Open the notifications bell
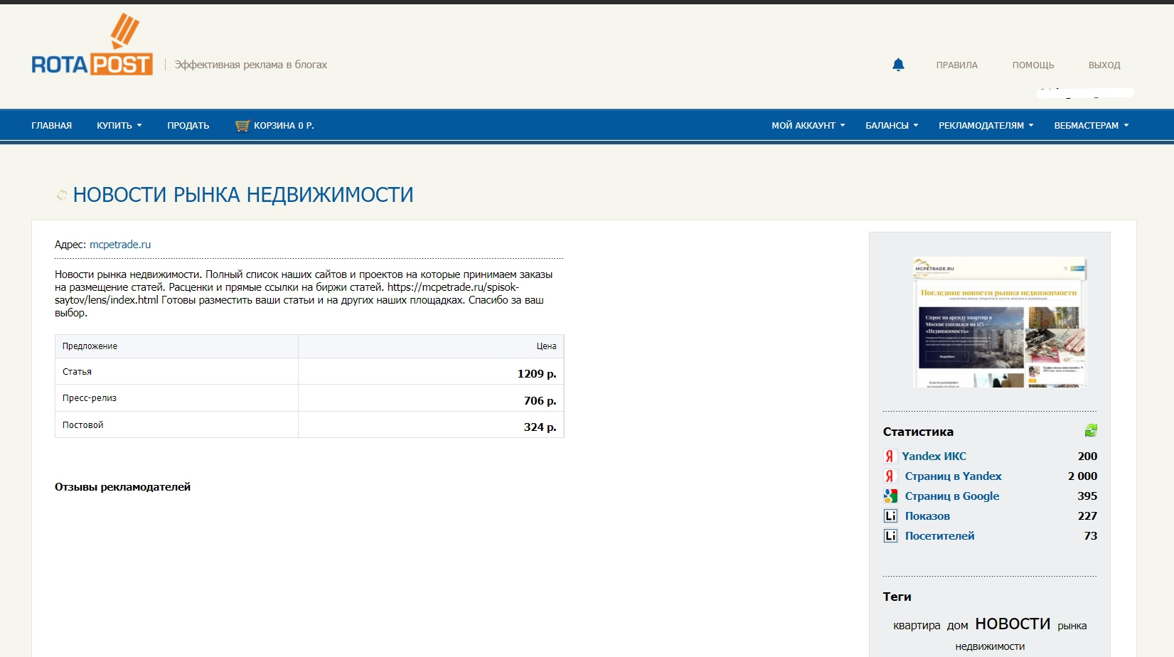Image resolution: width=1174 pixels, height=657 pixels. [898, 65]
